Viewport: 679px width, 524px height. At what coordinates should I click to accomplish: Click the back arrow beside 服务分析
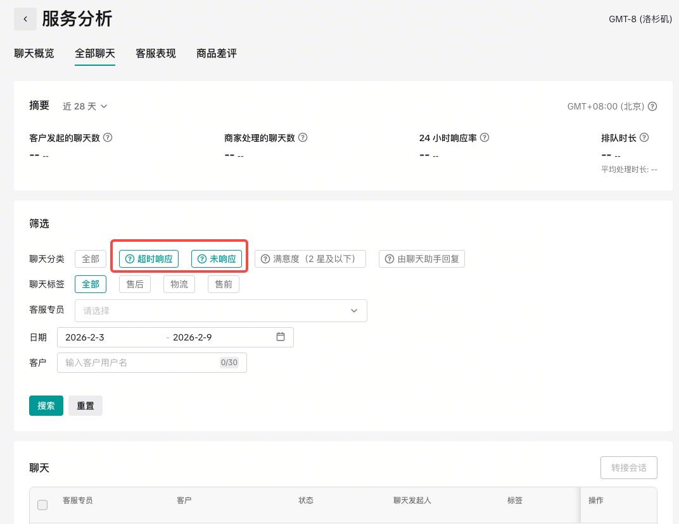click(25, 19)
